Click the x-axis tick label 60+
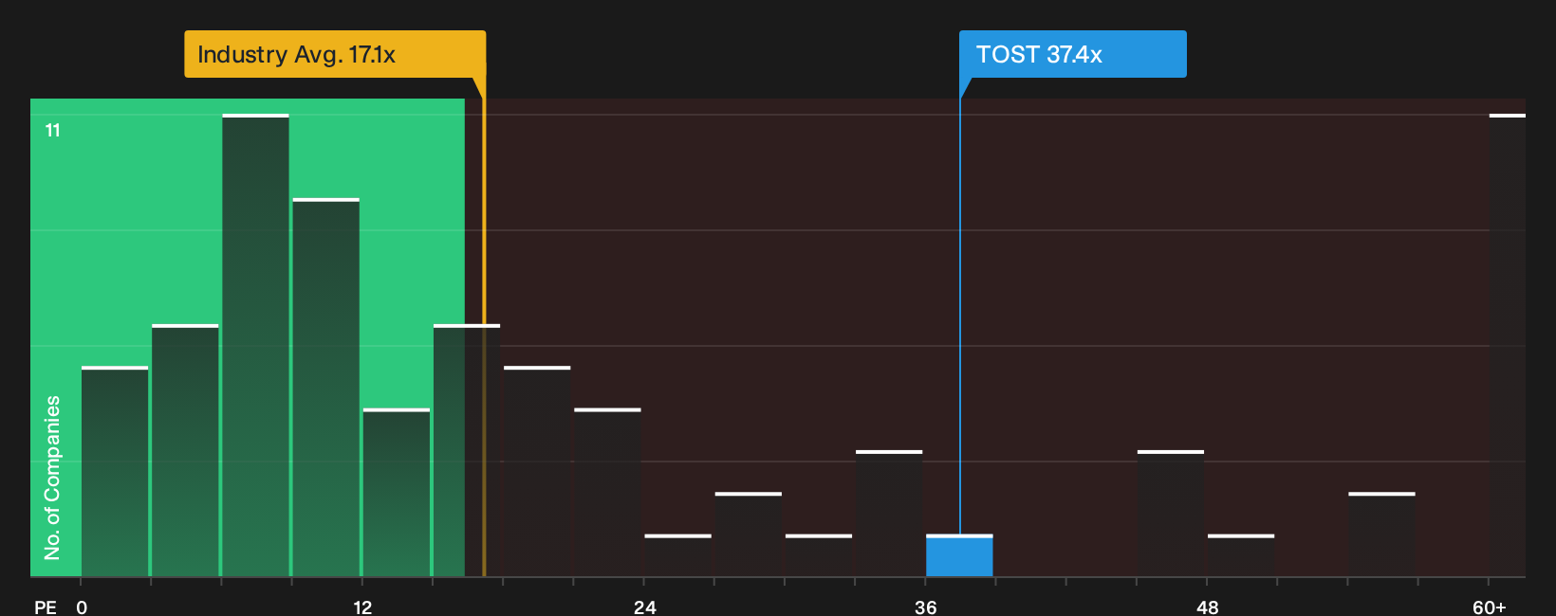Screen dimensions: 1556x616 (1490, 607)
